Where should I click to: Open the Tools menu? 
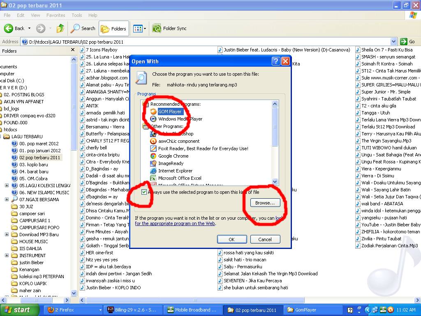click(77, 15)
